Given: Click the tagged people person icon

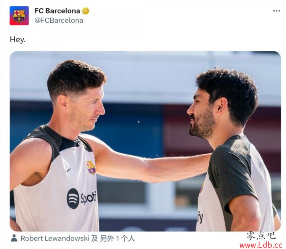Looking at the screenshot, I should click(14, 238).
